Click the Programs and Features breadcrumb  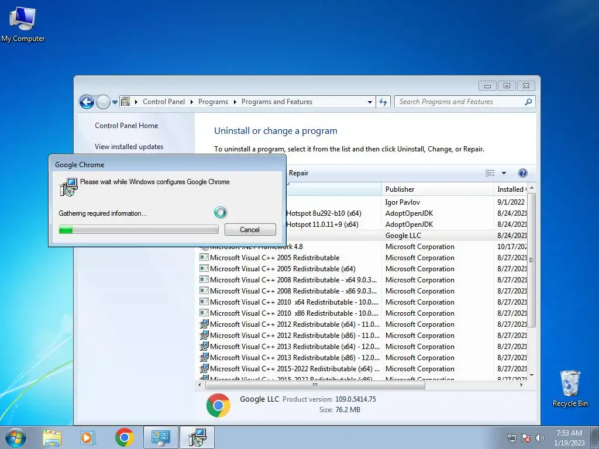[277, 102]
